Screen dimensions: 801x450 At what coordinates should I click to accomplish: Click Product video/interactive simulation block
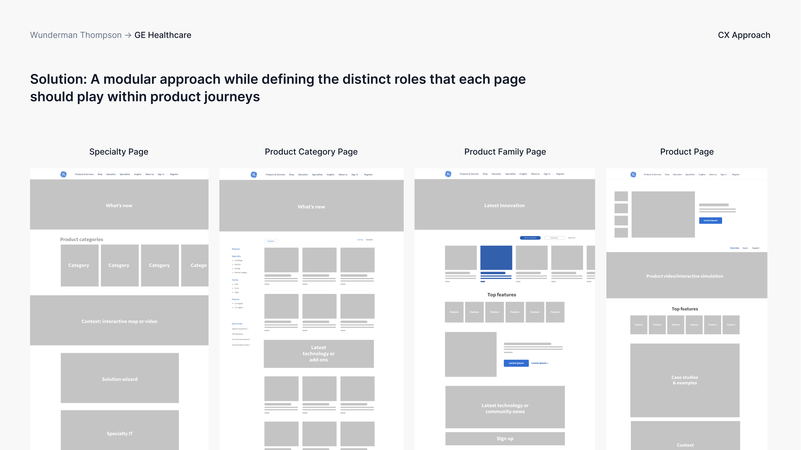point(687,275)
